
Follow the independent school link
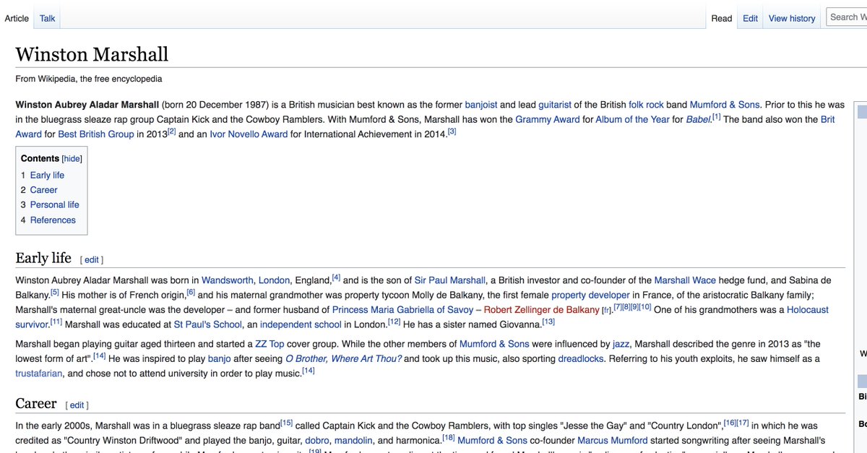tap(301, 324)
